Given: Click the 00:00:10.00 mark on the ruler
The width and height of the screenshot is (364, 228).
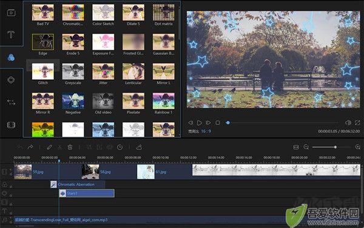Looking at the screenshot, I should coord(160,157).
